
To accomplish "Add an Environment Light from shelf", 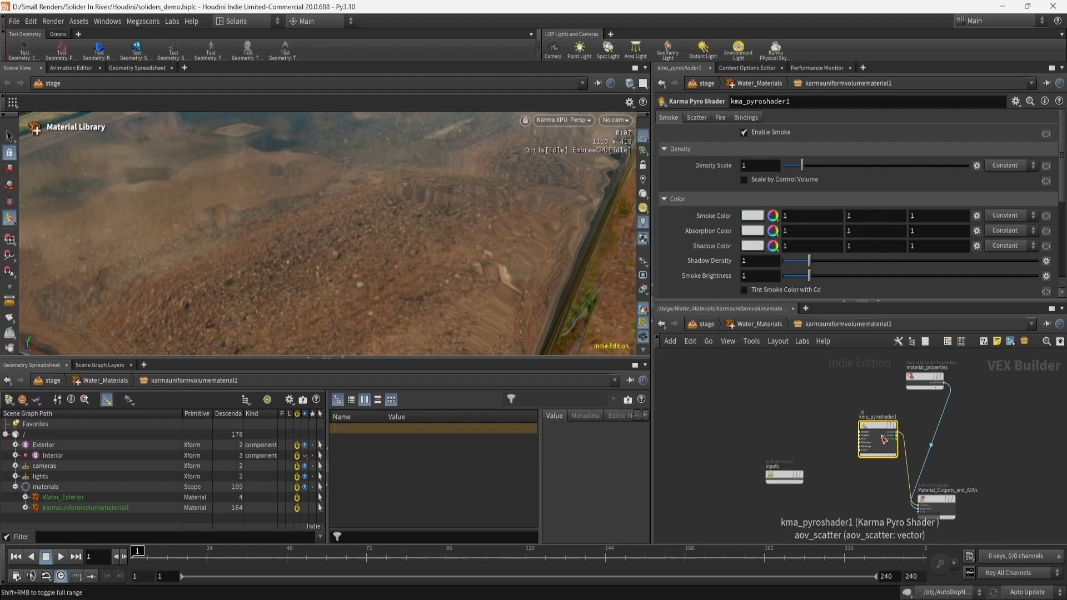I will click(x=738, y=50).
